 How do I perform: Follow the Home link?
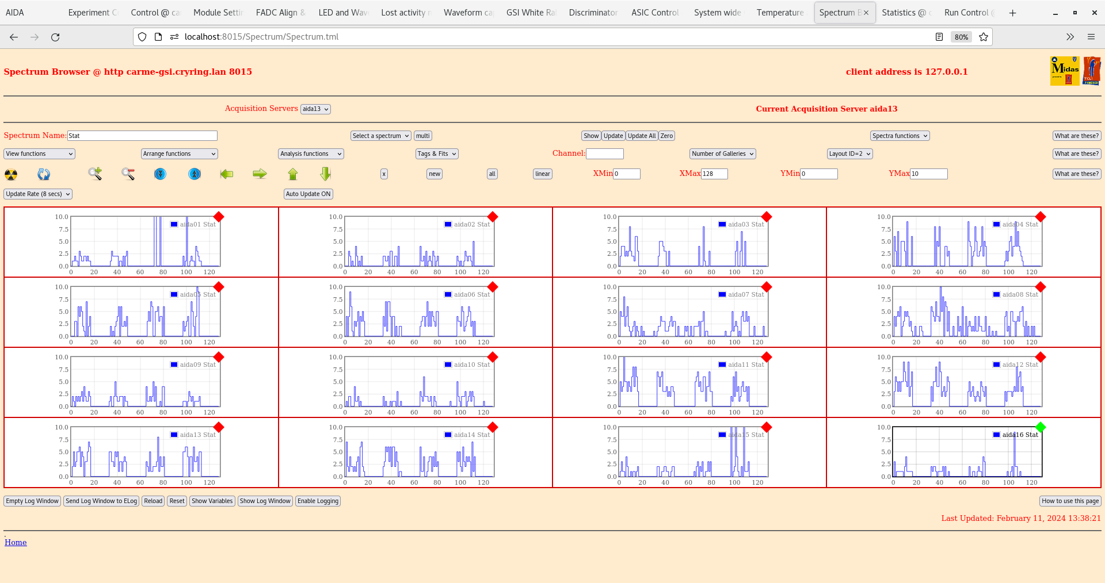pos(16,542)
